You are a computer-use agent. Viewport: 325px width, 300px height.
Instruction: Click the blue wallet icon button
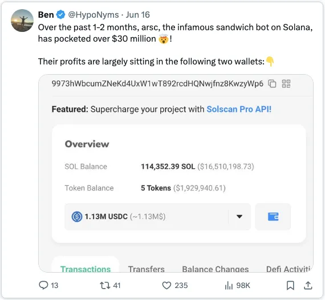[x=273, y=217]
